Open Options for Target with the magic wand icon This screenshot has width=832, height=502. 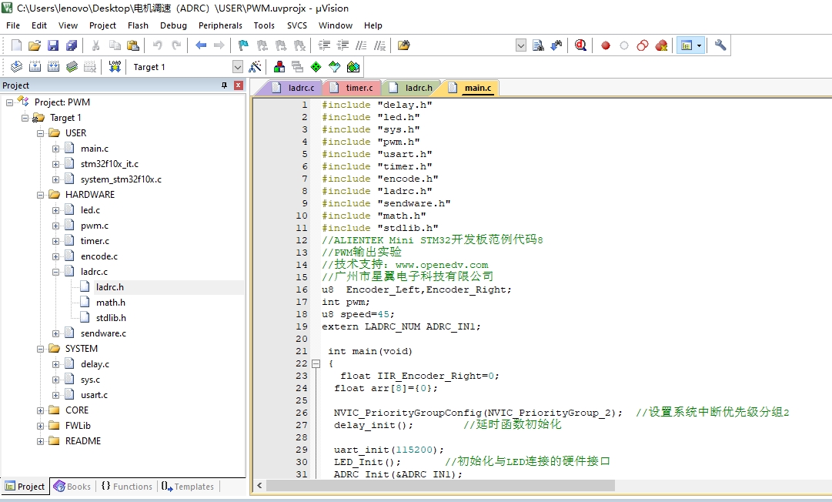pos(256,67)
